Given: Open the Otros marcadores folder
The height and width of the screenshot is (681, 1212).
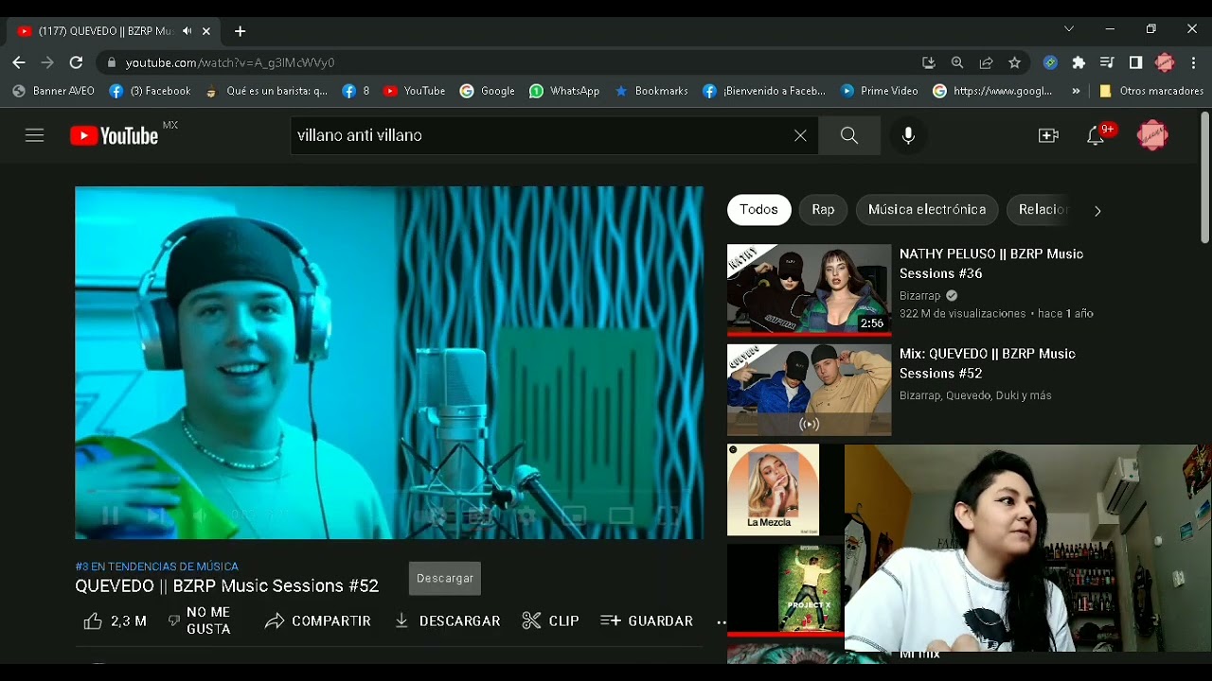Looking at the screenshot, I should click(1151, 91).
